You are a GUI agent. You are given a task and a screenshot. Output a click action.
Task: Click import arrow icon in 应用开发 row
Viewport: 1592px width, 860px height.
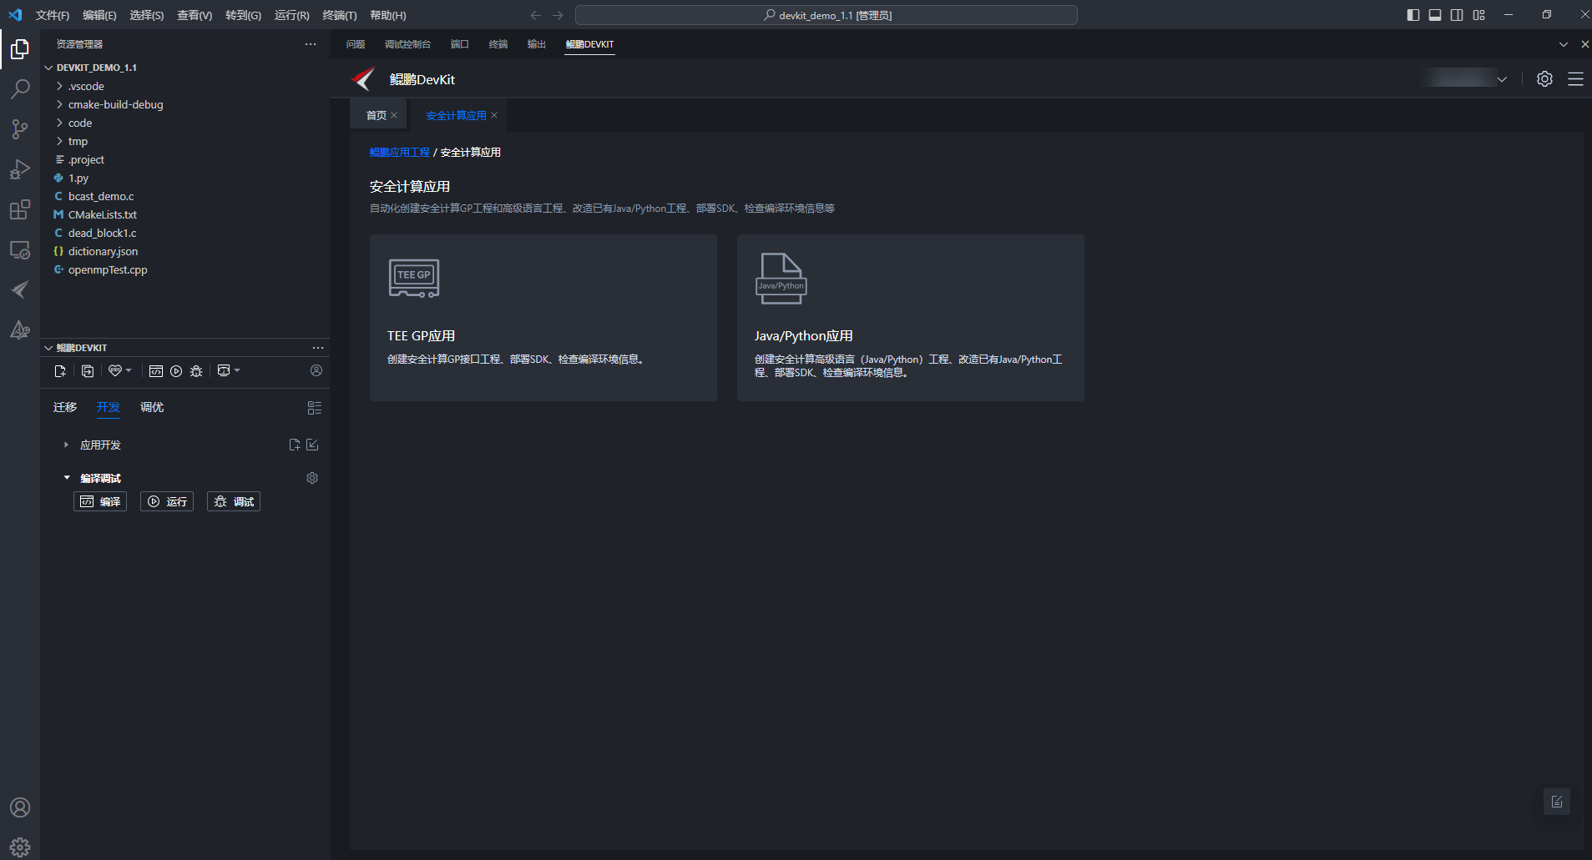pos(312,445)
